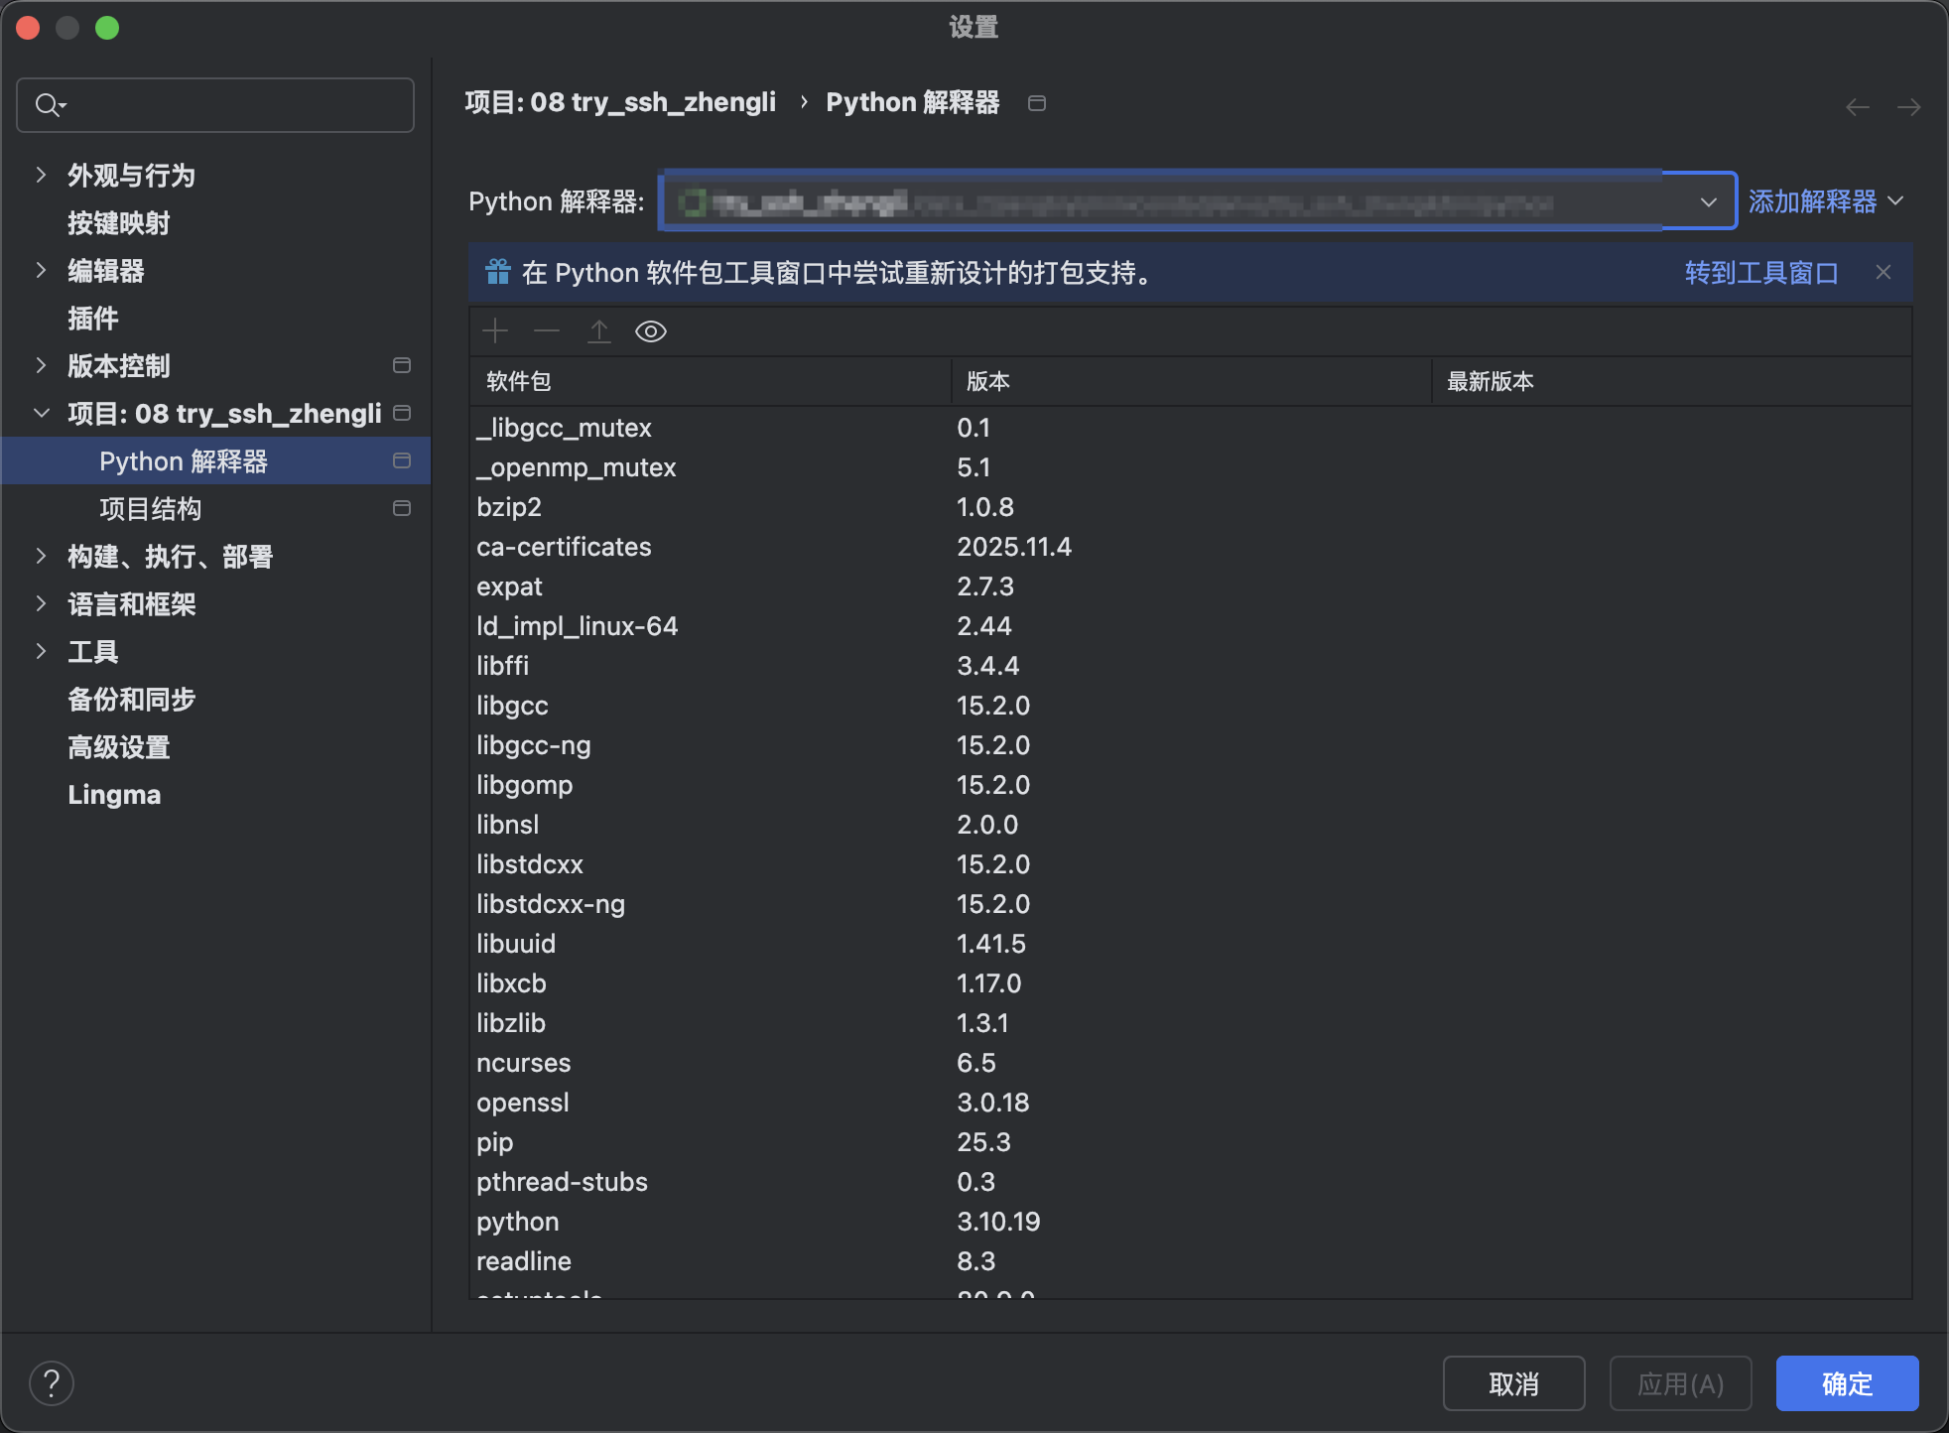The image size is (1949, 1433).
Task: Click the add package plus icon
Action: 495,331
